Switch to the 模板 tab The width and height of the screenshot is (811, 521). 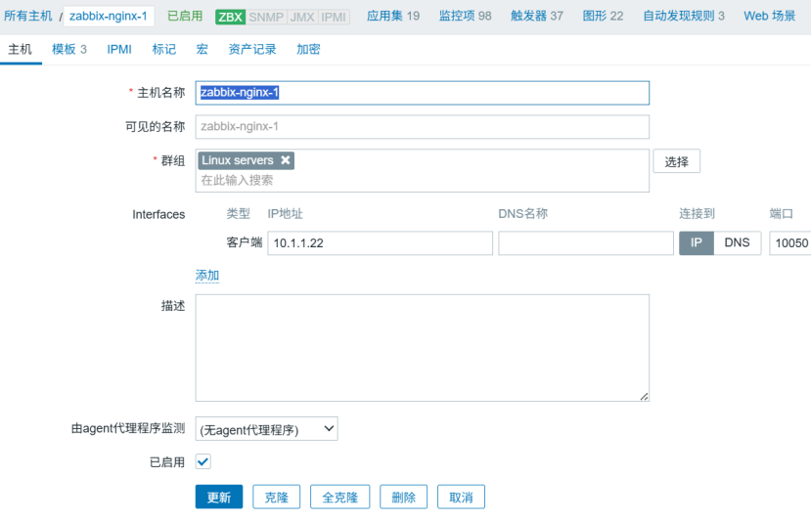(69, 49)
